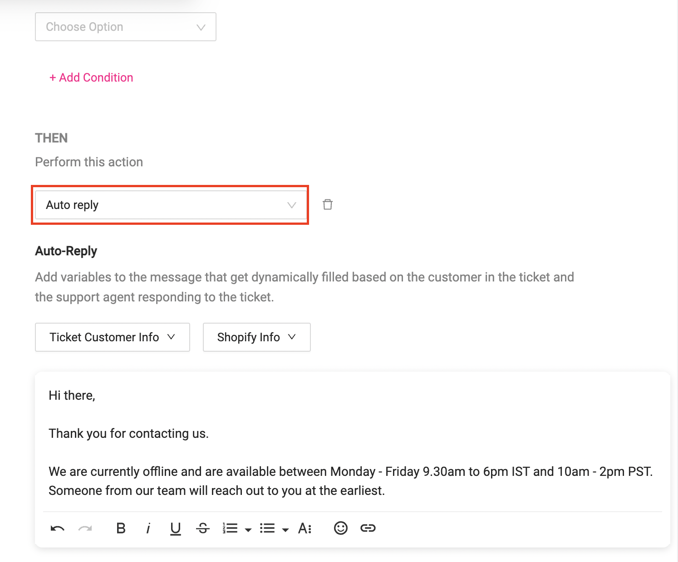
Task: Click inside the auto-reply message text area
Action: pyautogui.click(x=353, y=442)
